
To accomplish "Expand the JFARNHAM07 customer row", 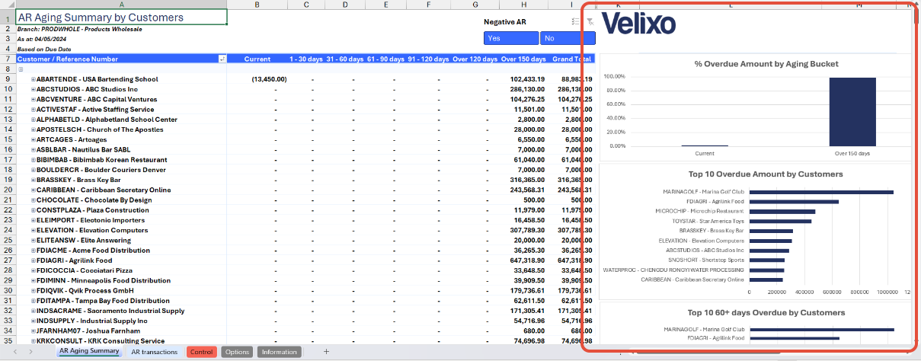I will [33, 331].
